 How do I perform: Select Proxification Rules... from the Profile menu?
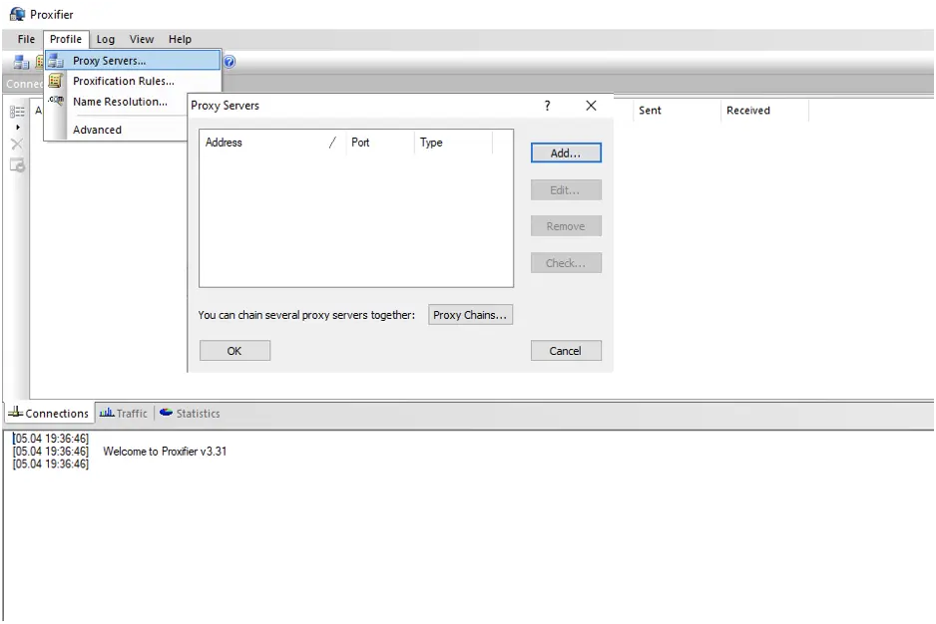click(x=123, y=81)
